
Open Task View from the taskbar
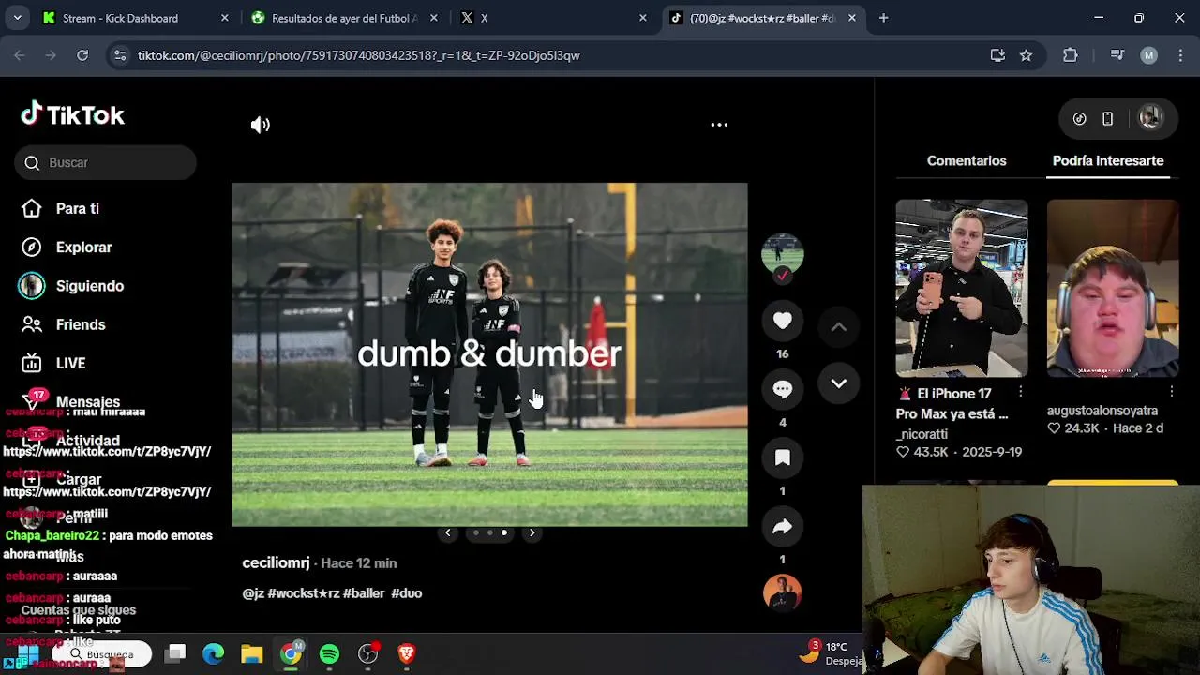pos(175,654)
